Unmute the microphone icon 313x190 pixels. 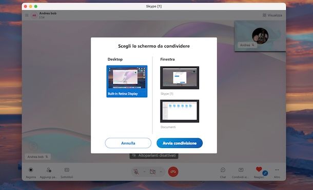(136, 172)
